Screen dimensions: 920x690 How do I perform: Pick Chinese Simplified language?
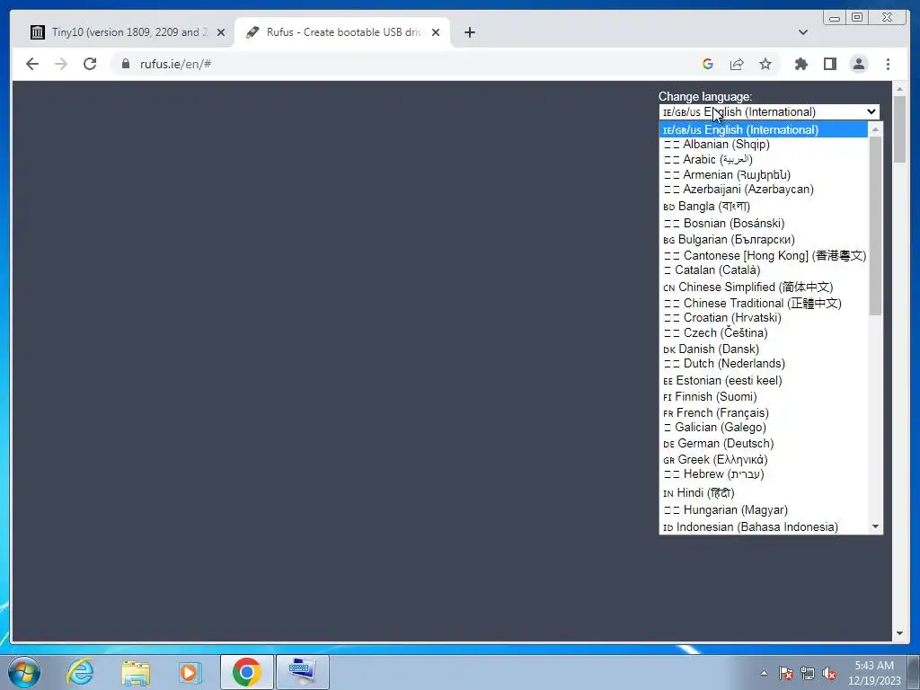click(763, 287)
